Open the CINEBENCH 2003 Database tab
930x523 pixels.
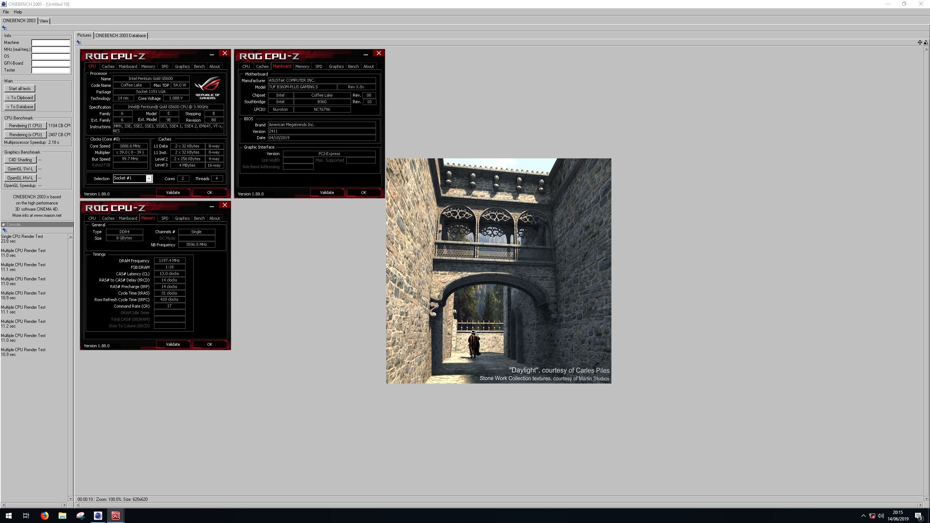[121, 36]
